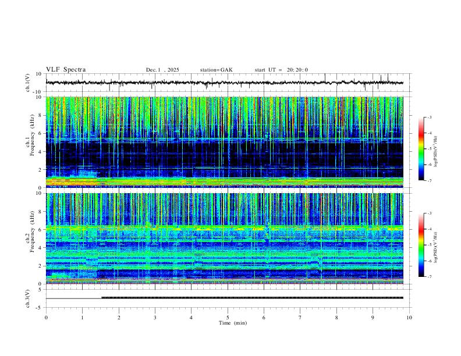The image size is (461, 356).
Task: Click the ch.1 black waveform trace
Action: [x=225, y=83]
